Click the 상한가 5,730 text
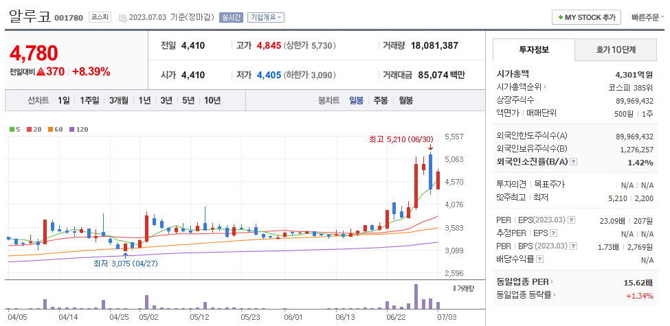The width and height of the screenshot is (670, 326). (309, 46)
